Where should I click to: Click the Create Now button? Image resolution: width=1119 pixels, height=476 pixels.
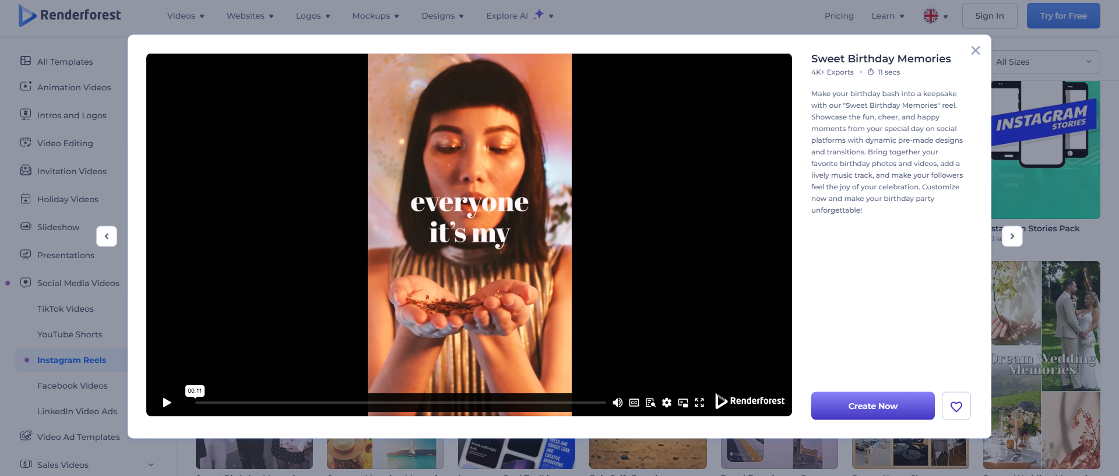tap(873, 406)
